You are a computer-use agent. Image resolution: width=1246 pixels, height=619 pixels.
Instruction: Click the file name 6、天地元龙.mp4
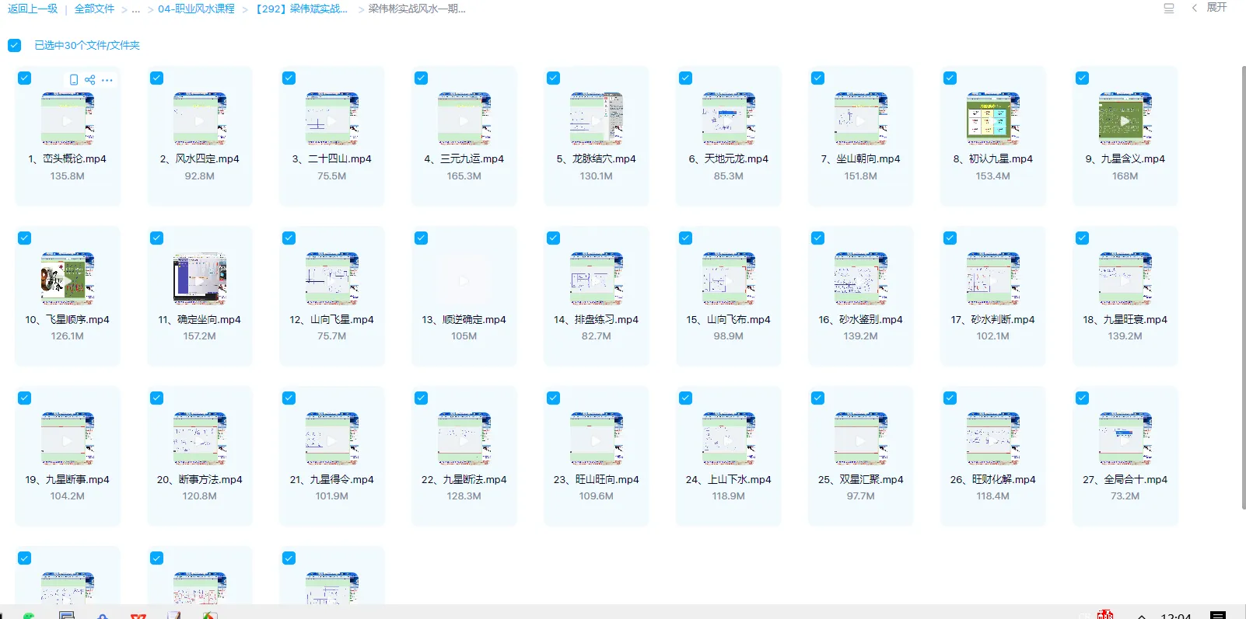[x=729, y=158]
